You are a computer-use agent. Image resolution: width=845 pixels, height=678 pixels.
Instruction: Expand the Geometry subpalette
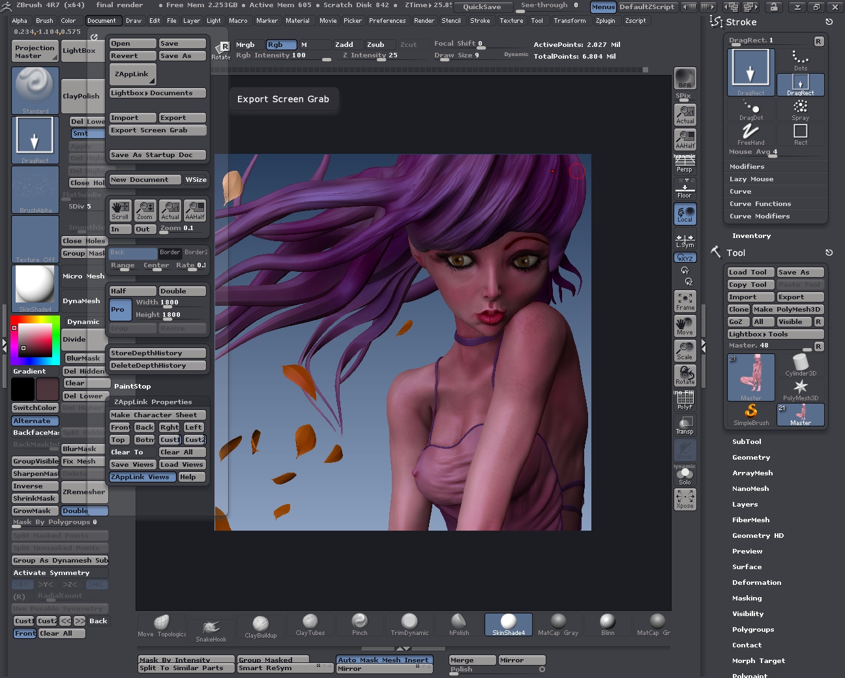pos(751,458)
